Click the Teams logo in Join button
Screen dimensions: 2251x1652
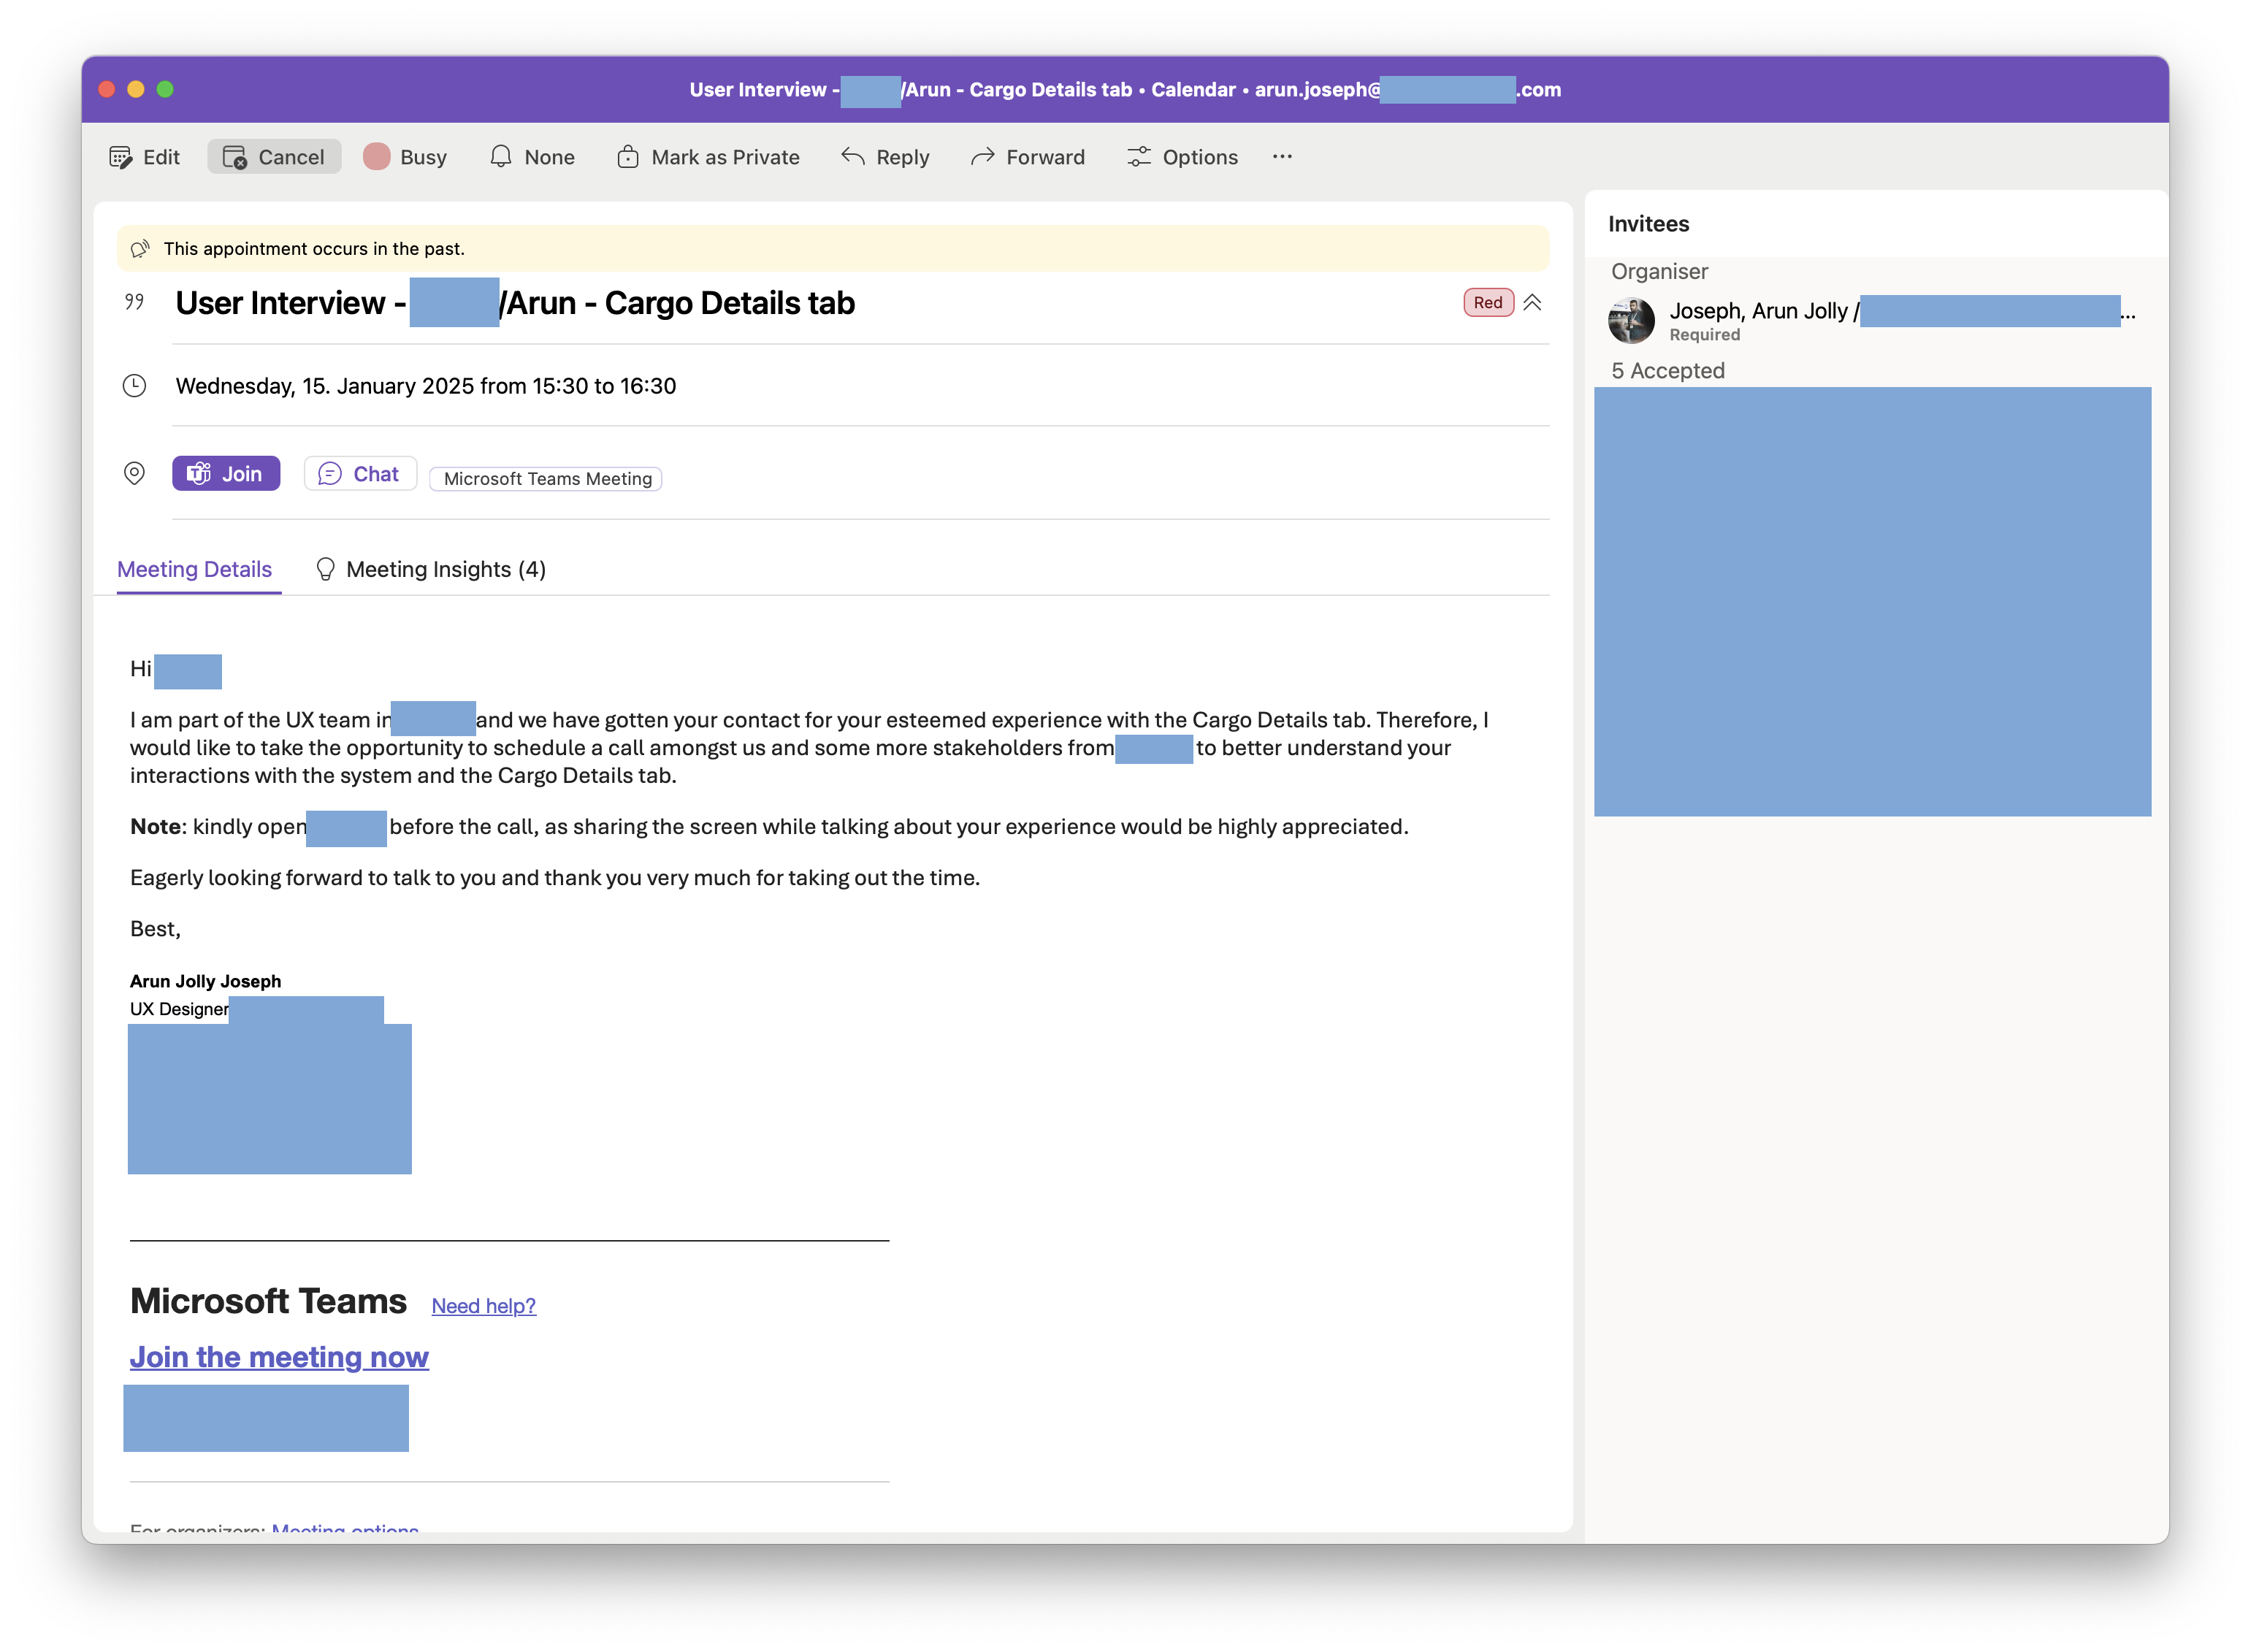199,474
